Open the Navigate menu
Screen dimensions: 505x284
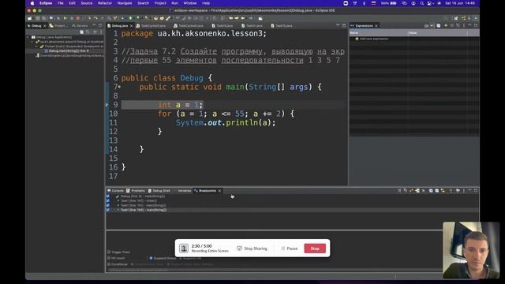pyautogui.click(x=125, y=3)
